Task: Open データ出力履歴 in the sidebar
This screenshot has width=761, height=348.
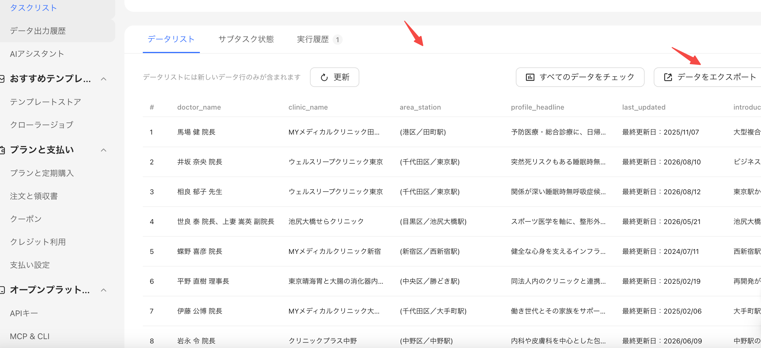Action: 38,31
